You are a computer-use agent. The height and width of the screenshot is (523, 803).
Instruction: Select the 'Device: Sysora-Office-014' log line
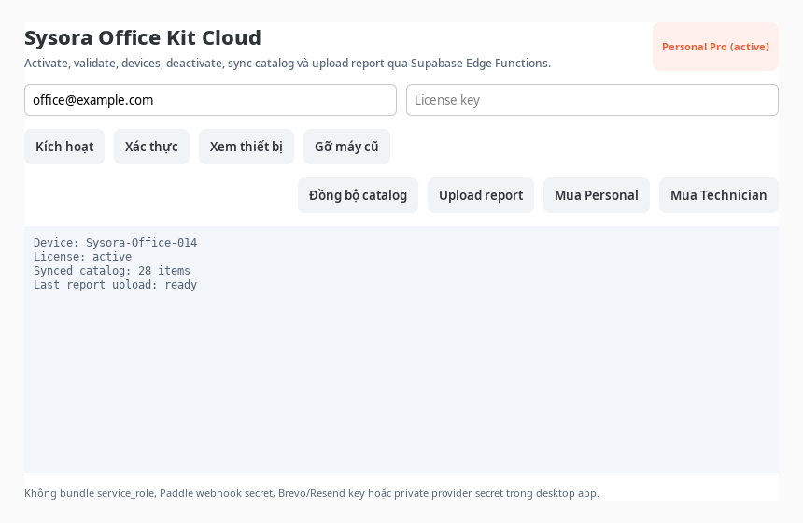(115, 242)
